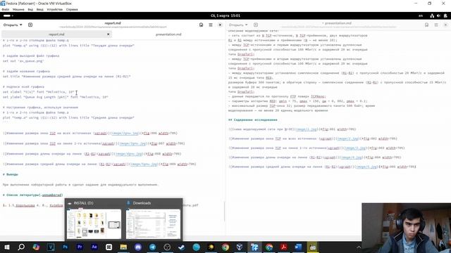Screen dimensions: 451x253
Task: Open Discord from the taskbar
Action: 138,247
